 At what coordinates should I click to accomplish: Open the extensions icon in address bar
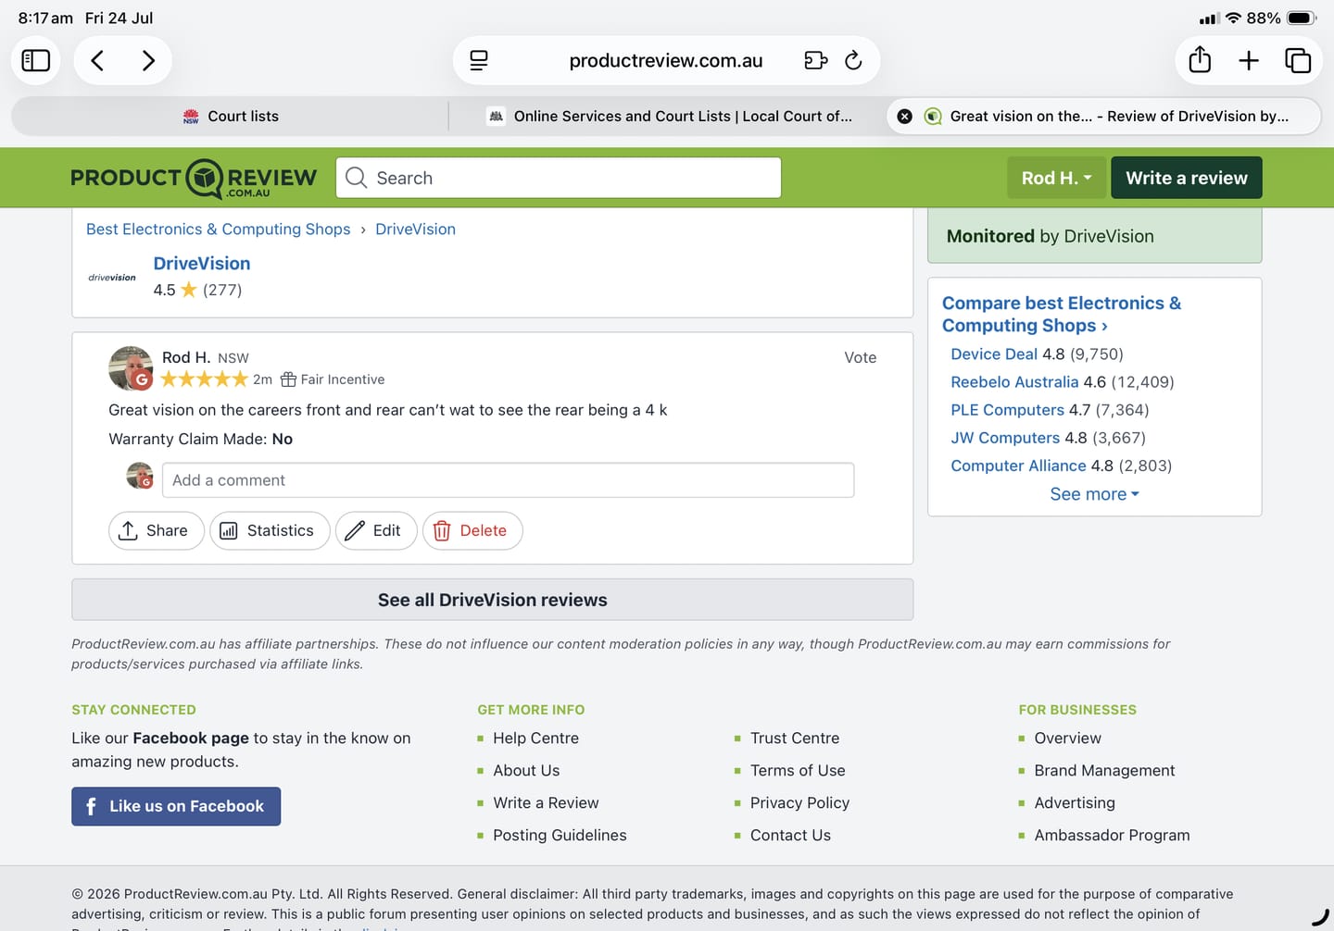tap(815, 60)
